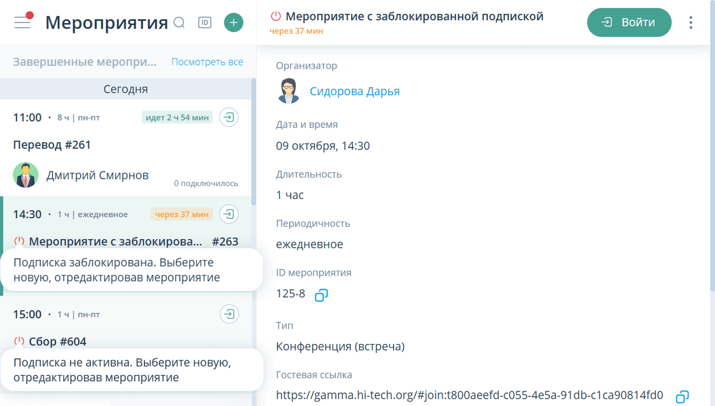Open the three-dot overflow menu
This screenshot has height=406, width=715.
[690, 22]
